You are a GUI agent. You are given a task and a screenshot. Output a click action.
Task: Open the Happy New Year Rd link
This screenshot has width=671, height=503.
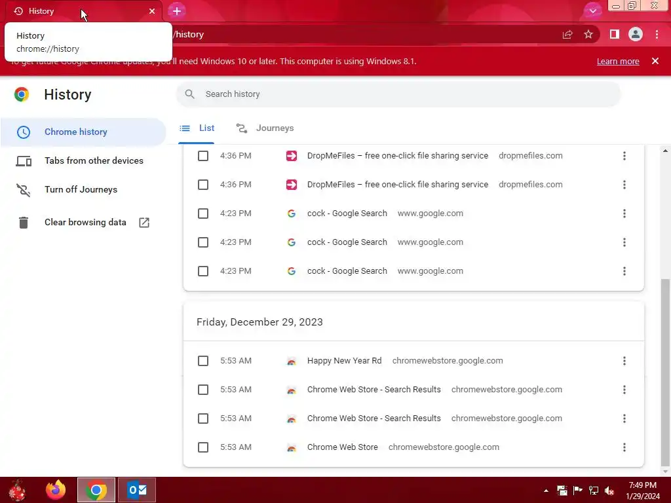344,361
